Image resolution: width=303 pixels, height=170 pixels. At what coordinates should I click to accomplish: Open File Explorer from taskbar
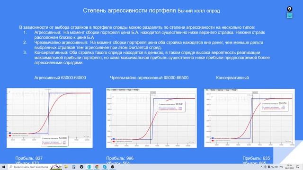tap(66, 167)
